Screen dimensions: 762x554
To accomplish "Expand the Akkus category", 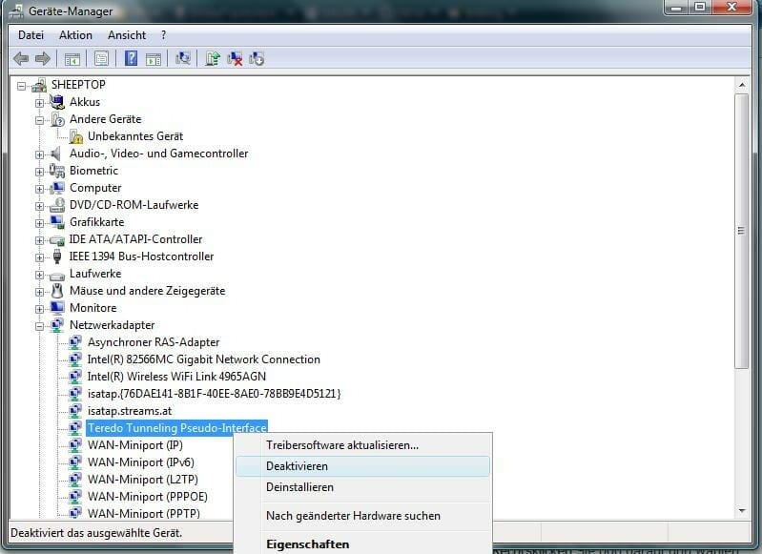I will (x=40, y=102).
